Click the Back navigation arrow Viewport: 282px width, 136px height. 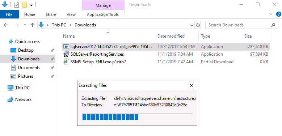(x=6, y=25)
